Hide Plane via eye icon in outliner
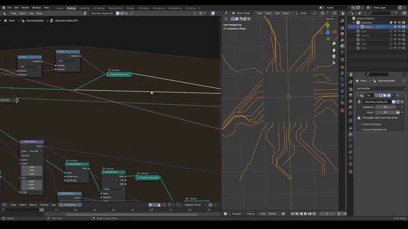 400,27
